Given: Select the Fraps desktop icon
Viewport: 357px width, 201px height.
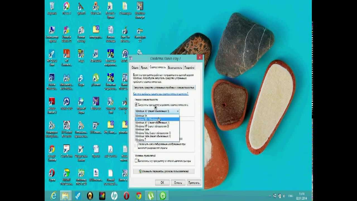Looking at the screenshot, I should [81, 56].
